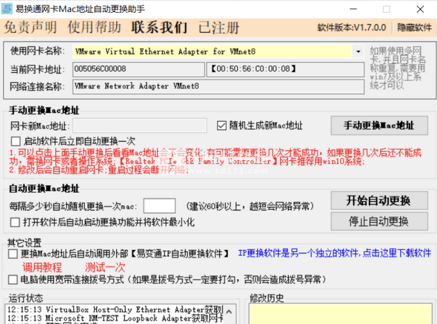Click 隐藏软件 to hide the software
The width and height of the screenshot is (437, 324).
point(414,27)
